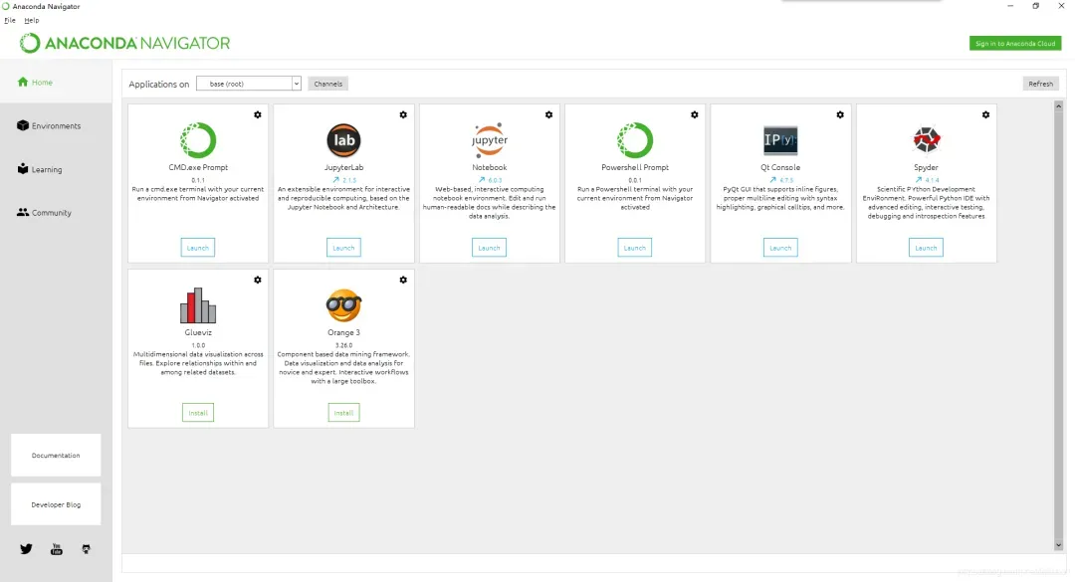
Task: Install Orange 3
Action: (343, 413)
